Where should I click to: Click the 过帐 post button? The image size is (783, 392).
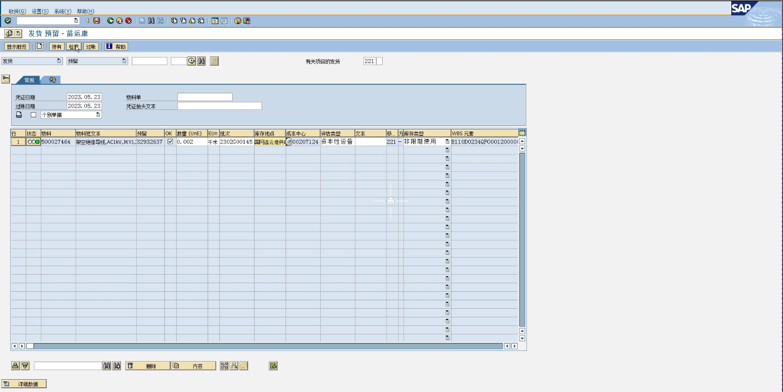(x=91, y=46)
